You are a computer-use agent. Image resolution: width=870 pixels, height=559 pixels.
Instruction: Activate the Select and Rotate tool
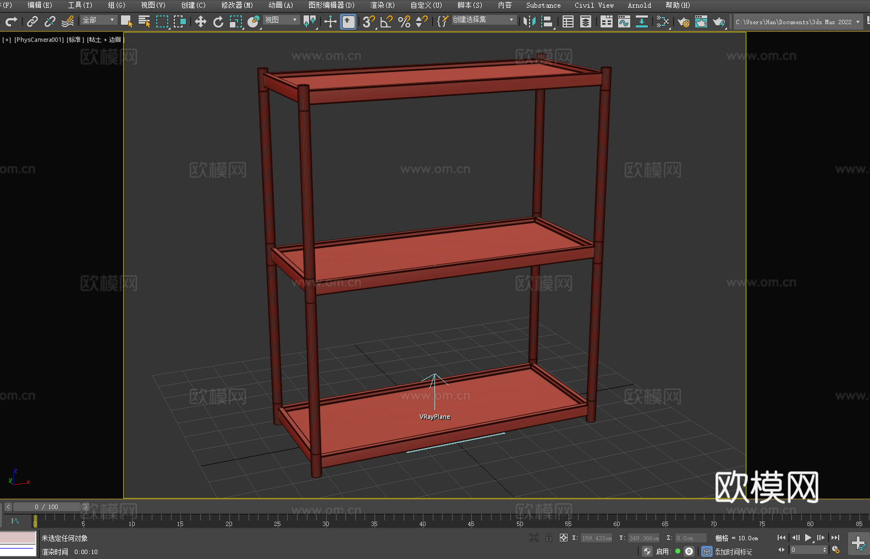click(218, 21)
